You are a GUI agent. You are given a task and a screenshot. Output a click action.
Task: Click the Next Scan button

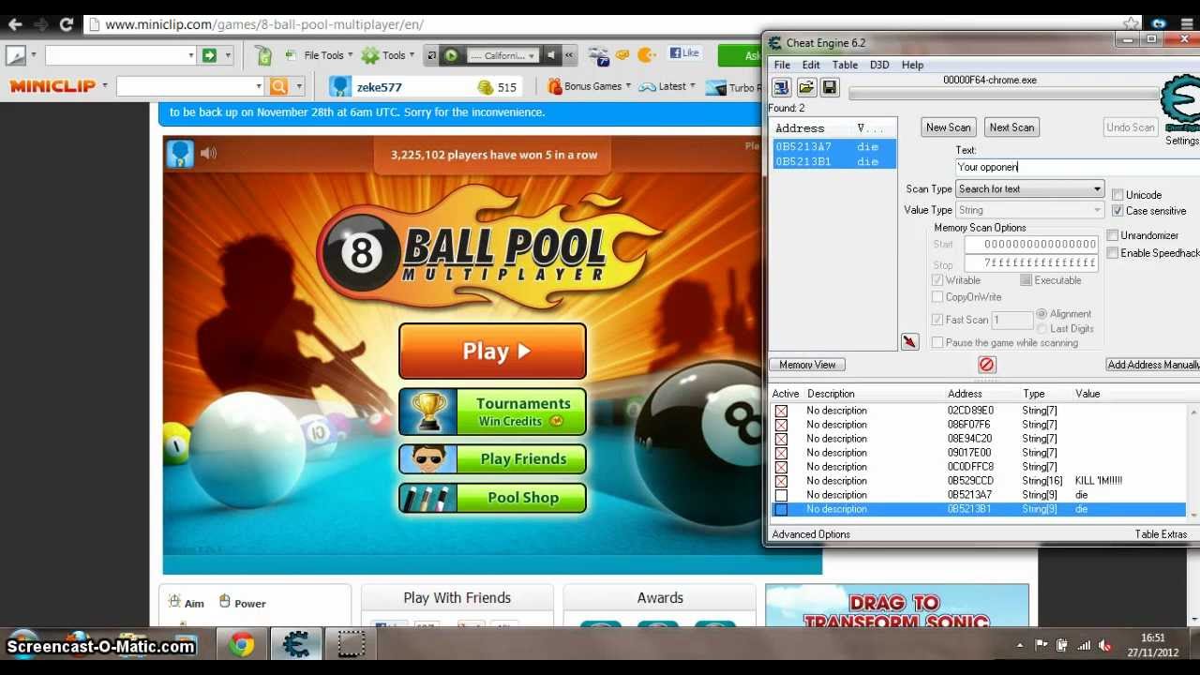click(x=1012, y=127)
